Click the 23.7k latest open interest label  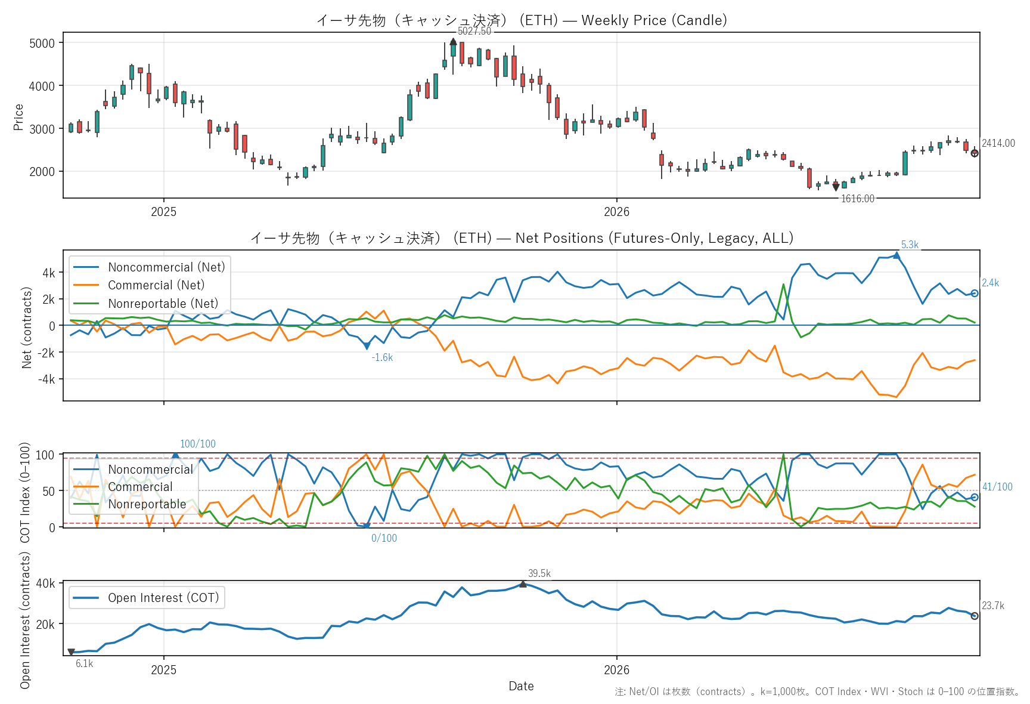tap(993, 606)
